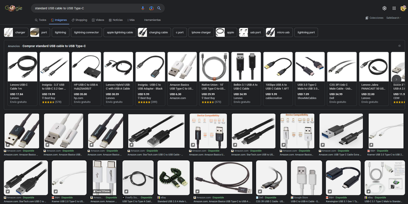The width and height of the screenshot is (408, 204).
Task: Open Dell C2G 3ft USB C Cable image
Action: [271, 178]
